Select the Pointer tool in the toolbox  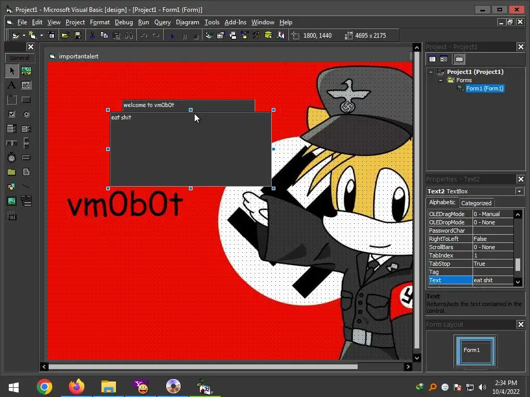[x=12, y=71]
